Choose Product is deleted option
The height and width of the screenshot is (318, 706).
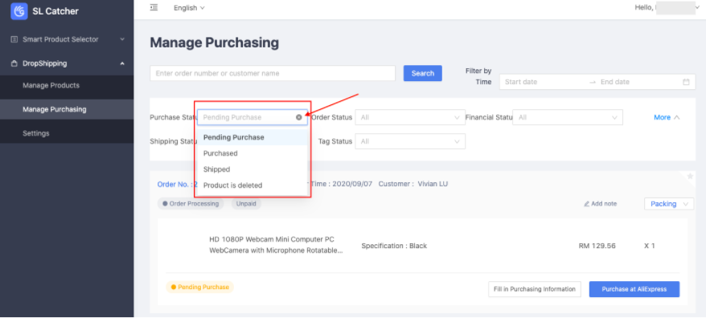click(252, 185)
